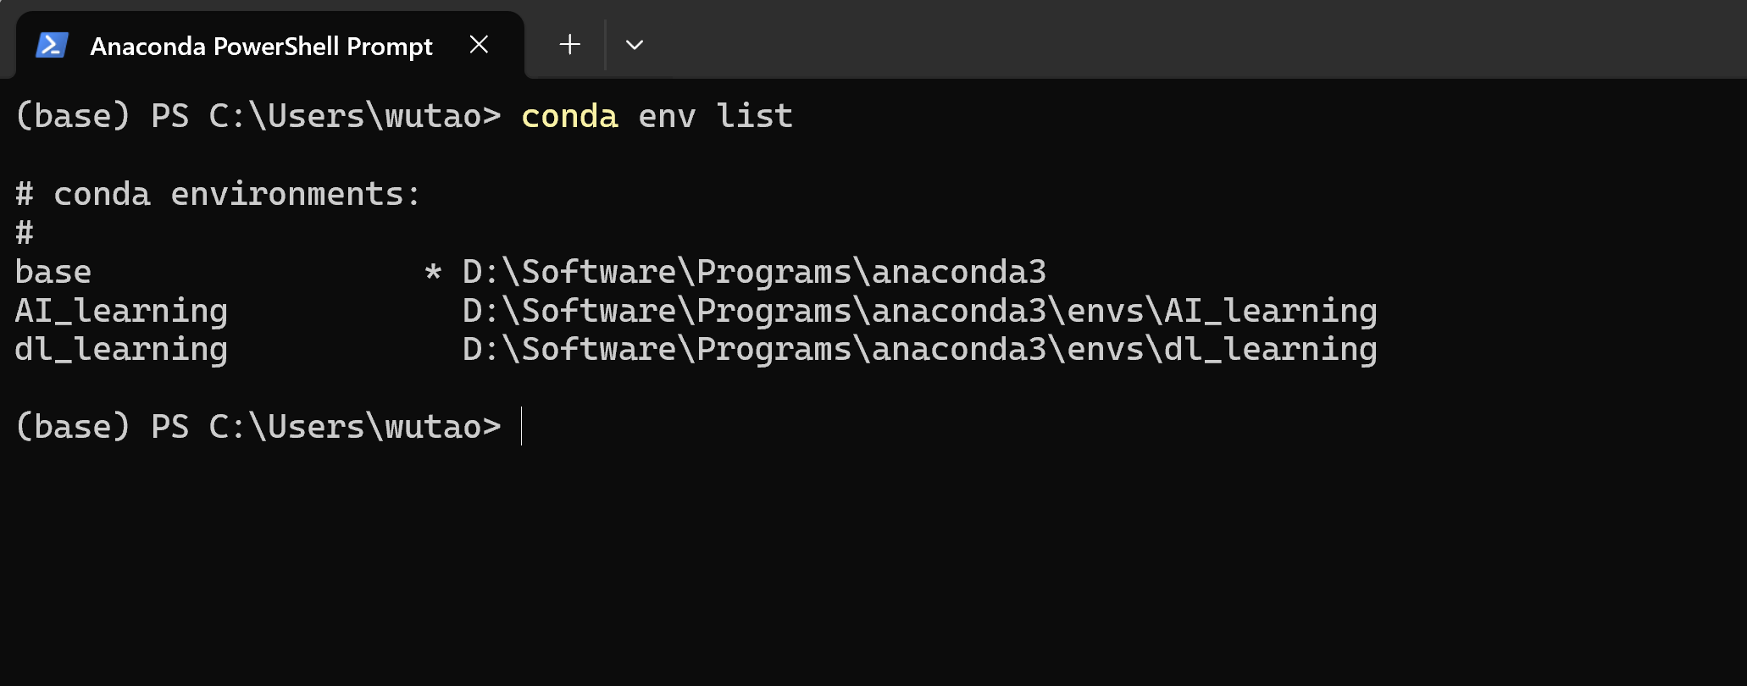The width and height of the screenshot is (1747, 686).
Task: Click the lone '#' line under the header
Action: (x=25, y=233)
